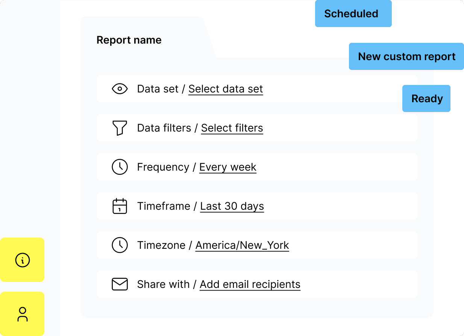Open the Last 30 days timeframe selector
The image size is (464, 336).
point(232,206)
